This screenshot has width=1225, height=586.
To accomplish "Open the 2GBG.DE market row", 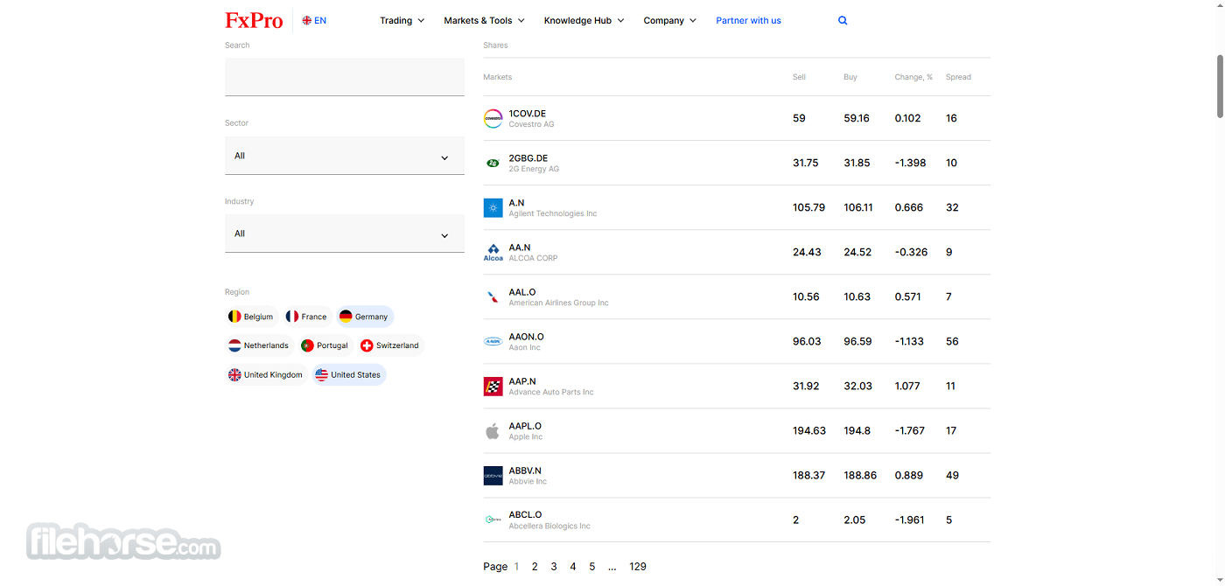I will tap(737, 164).
